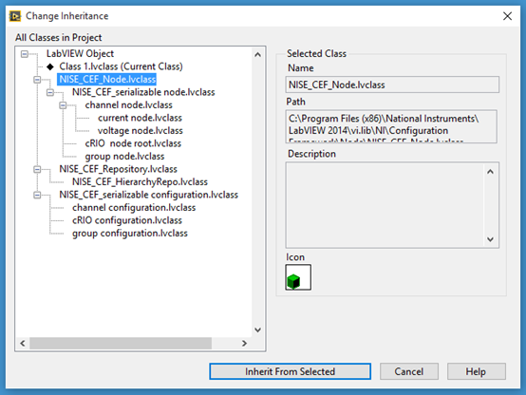Select NISE_CEF_serializable configuration.lvclass
The width and height of the screenshot is (526, 395).
click(x=149, y=195)
